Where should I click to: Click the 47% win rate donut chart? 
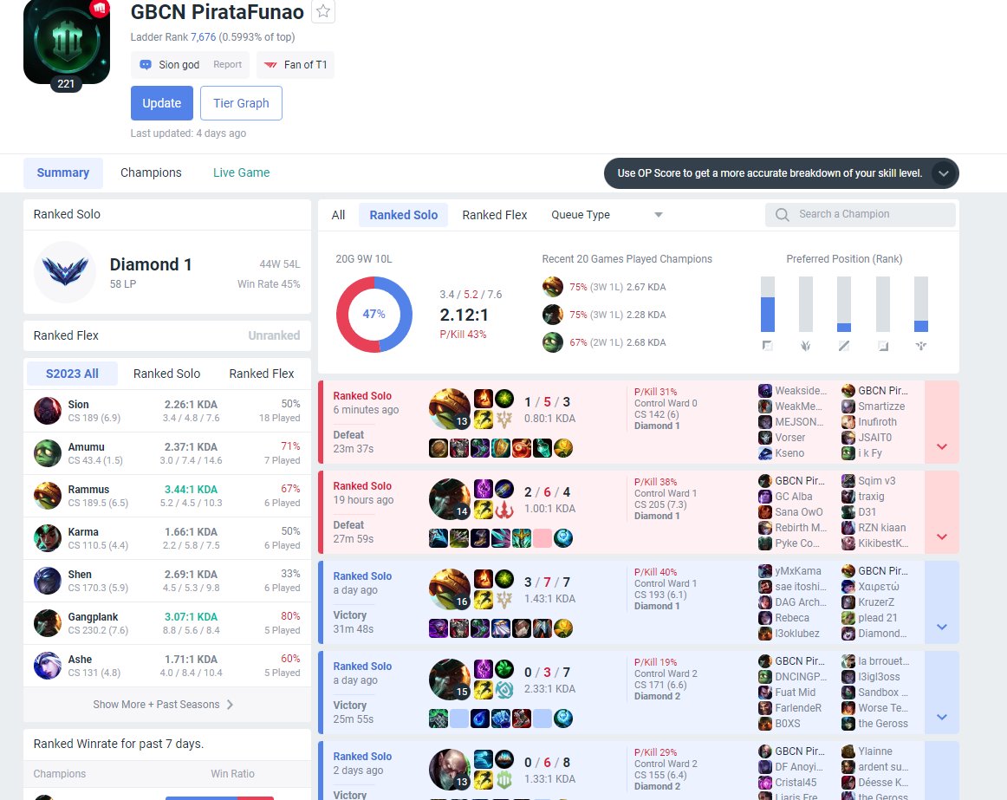pos(374,315)
